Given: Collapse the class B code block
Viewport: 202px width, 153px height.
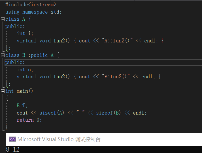Looking at the screenshot, I should tap(3, 55).
